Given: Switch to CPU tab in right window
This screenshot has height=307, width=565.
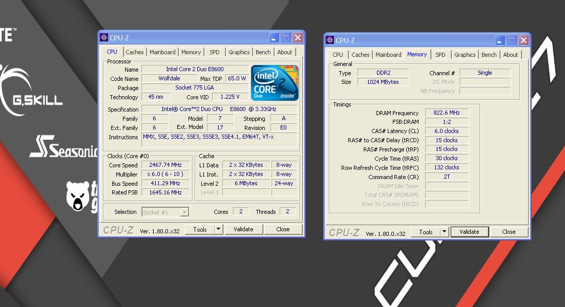Looking at the screenshot, I should pos(338,55).
